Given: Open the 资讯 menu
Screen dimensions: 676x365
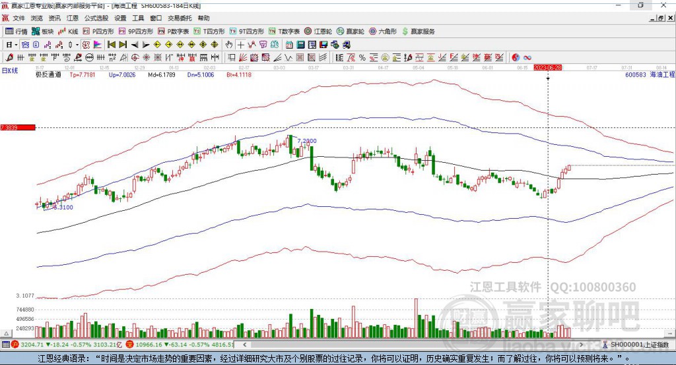Looking at the screenshot, I should 54,18.
